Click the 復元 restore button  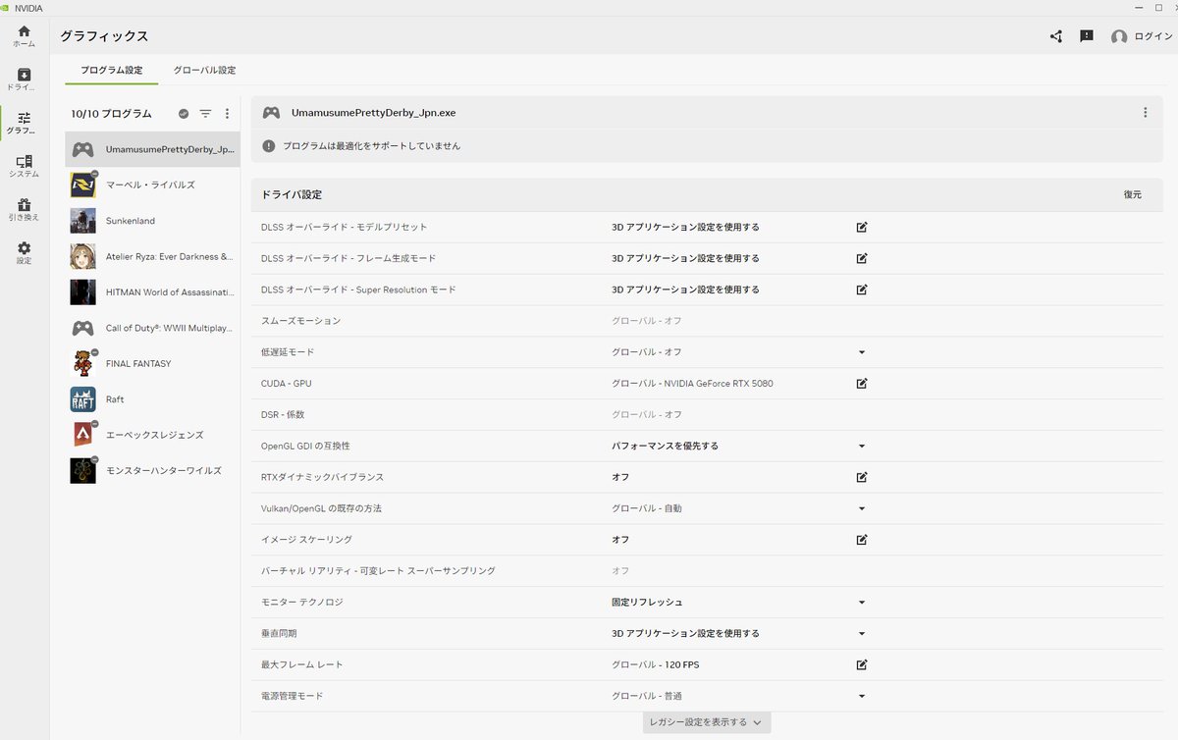point(1133,194)
